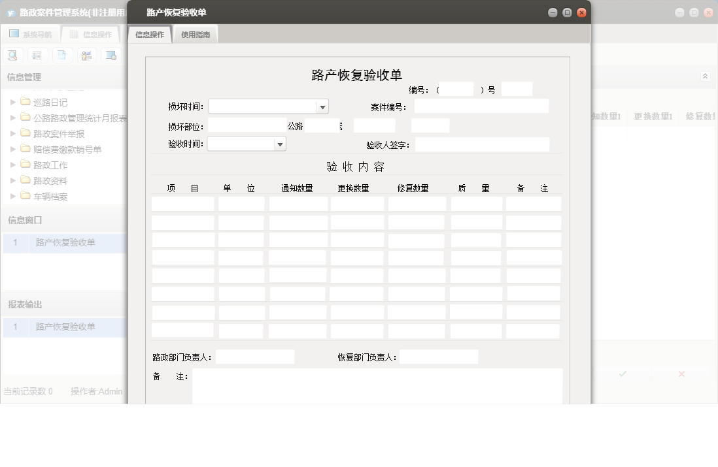Click the 当前记录数 0 status text
This screenshot has height=467, width=718.
click(28, 391)
